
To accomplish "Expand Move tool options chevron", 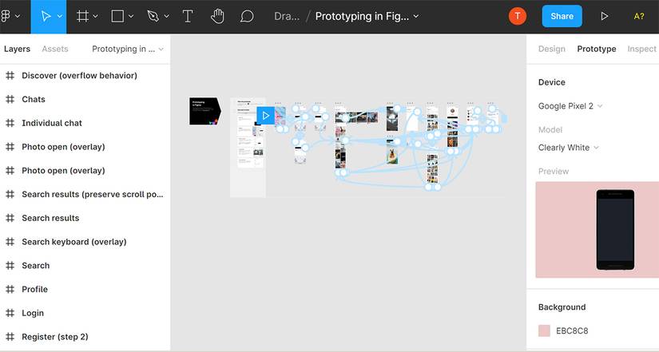I will coord(60,17).
